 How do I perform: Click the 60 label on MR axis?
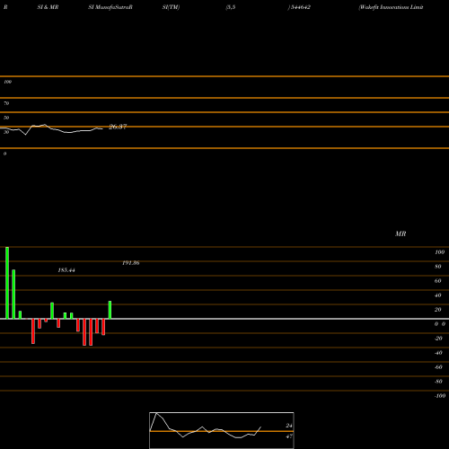click(438, 281)
